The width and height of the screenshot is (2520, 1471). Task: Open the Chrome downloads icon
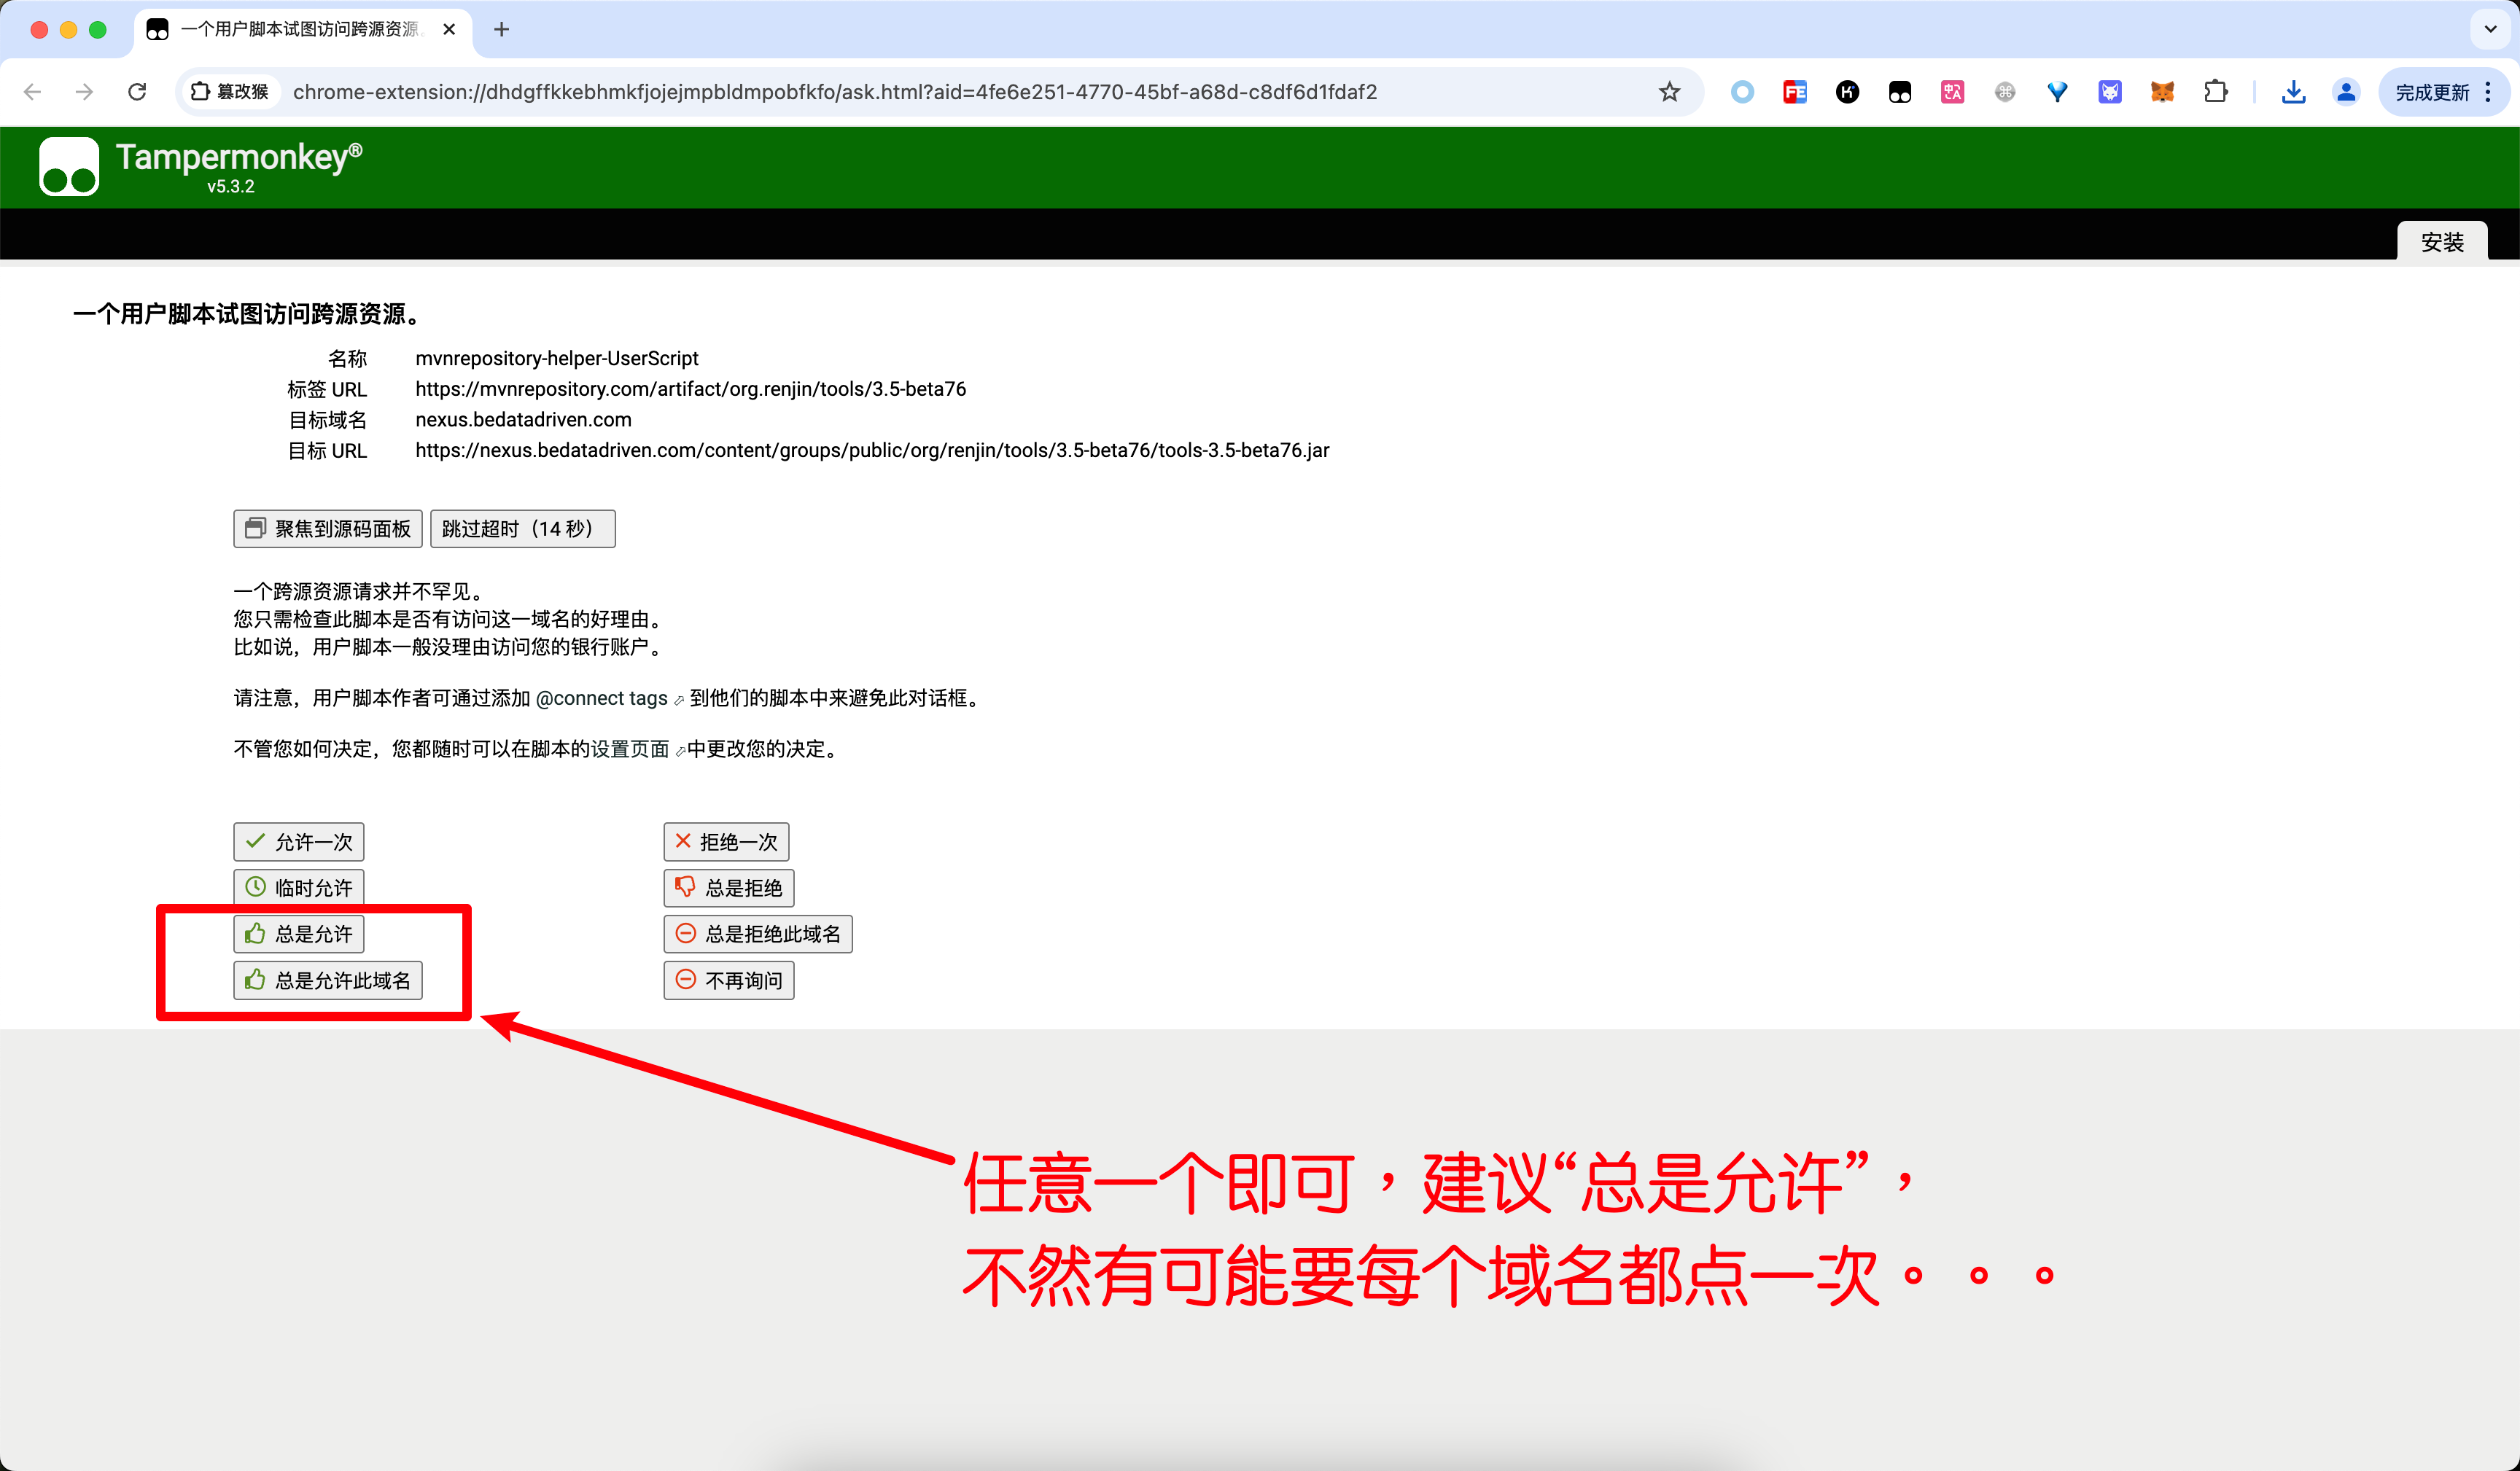tap(2293, 92)
